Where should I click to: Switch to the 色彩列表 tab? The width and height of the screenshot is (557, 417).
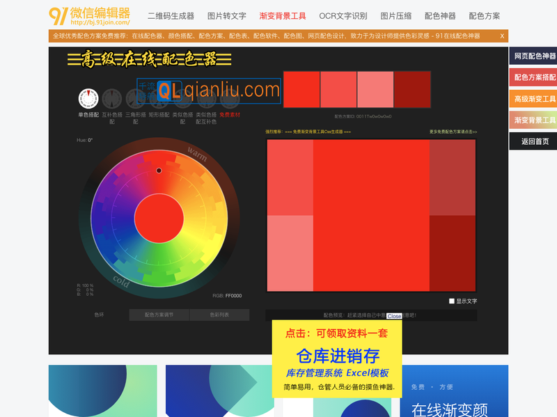click(x=219, y=315)
